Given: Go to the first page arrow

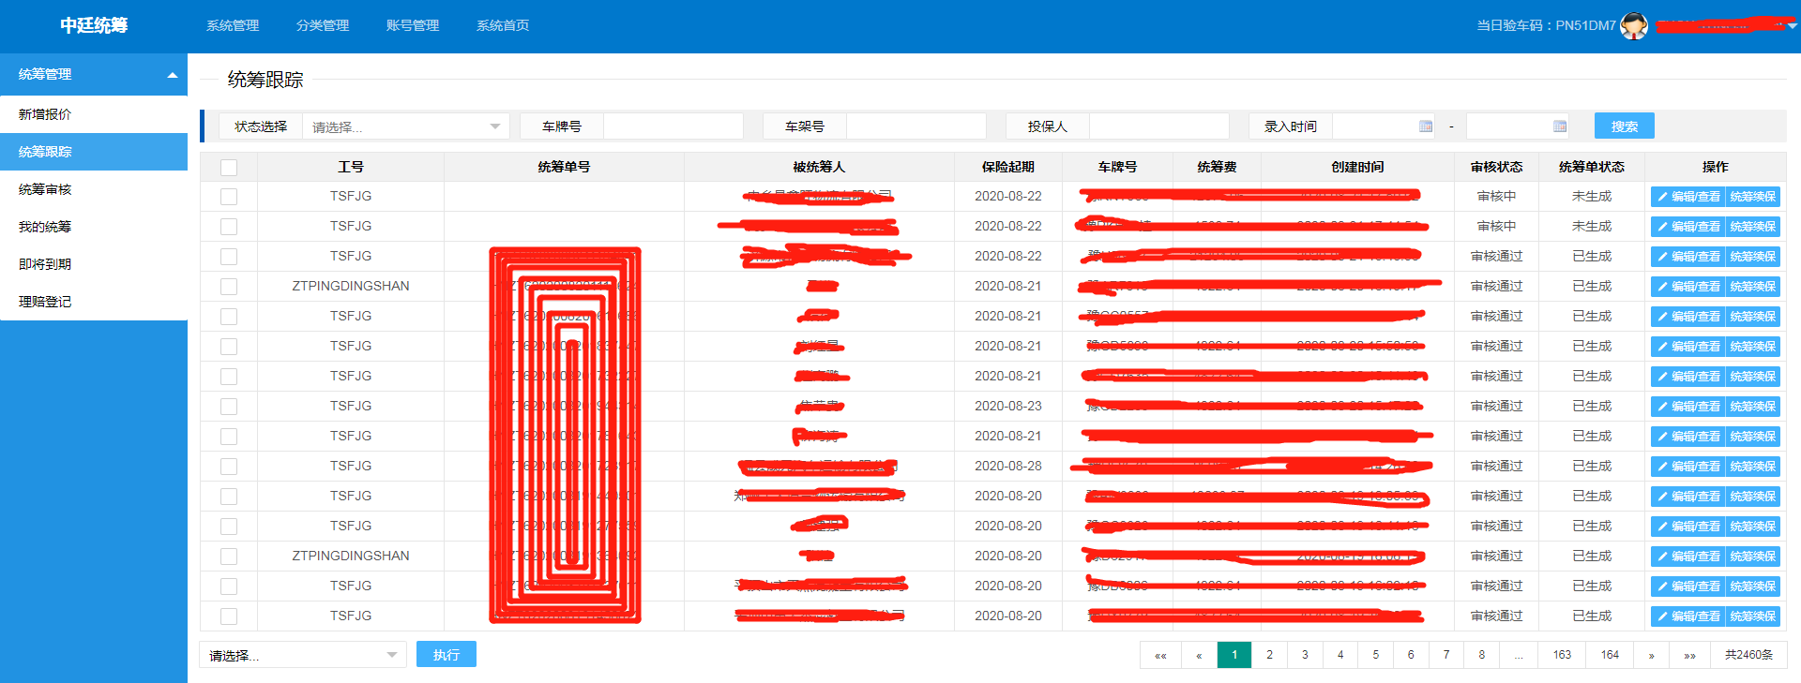Looking at the screenshot, I should click(x=1160, y=656).
